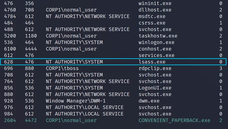Click svchost.exe in the PID 984 row

click(x=155, y=114)
